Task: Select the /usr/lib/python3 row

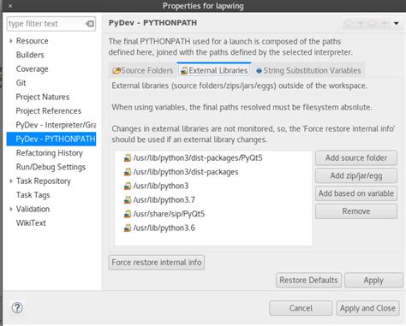Action: [161, 186]
